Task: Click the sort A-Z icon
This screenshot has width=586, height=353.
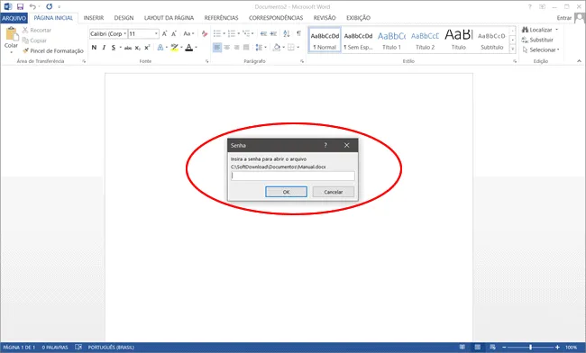Action: [x=287, y=33]
